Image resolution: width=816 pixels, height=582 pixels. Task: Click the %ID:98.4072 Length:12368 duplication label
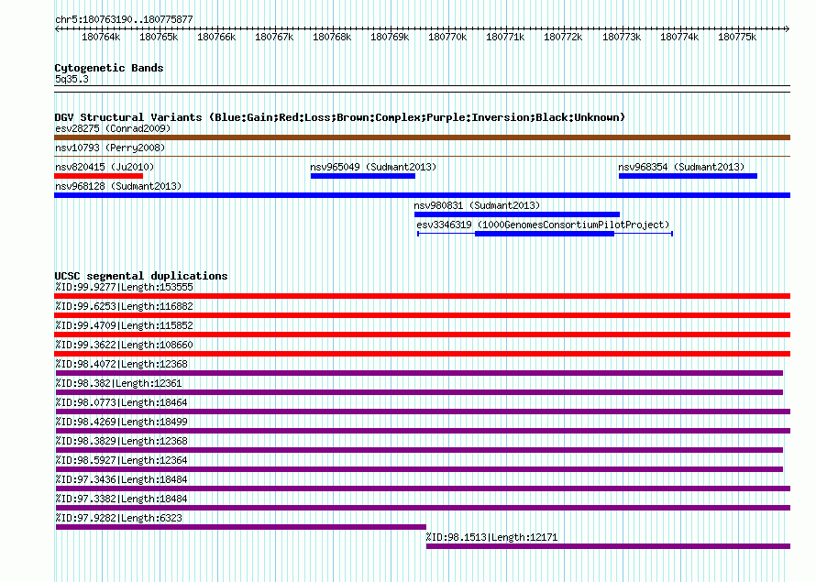tap(121, 364)
